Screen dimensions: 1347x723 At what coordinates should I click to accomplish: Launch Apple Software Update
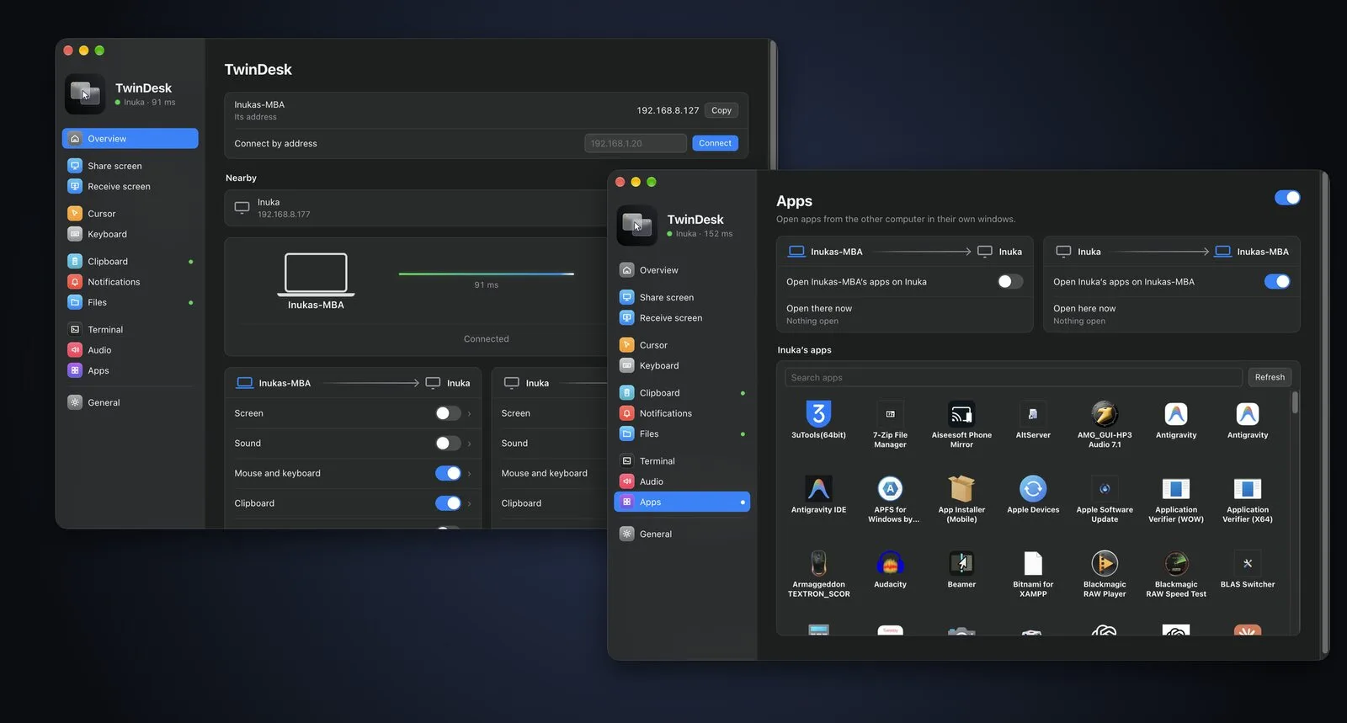tap(1105, 489)
